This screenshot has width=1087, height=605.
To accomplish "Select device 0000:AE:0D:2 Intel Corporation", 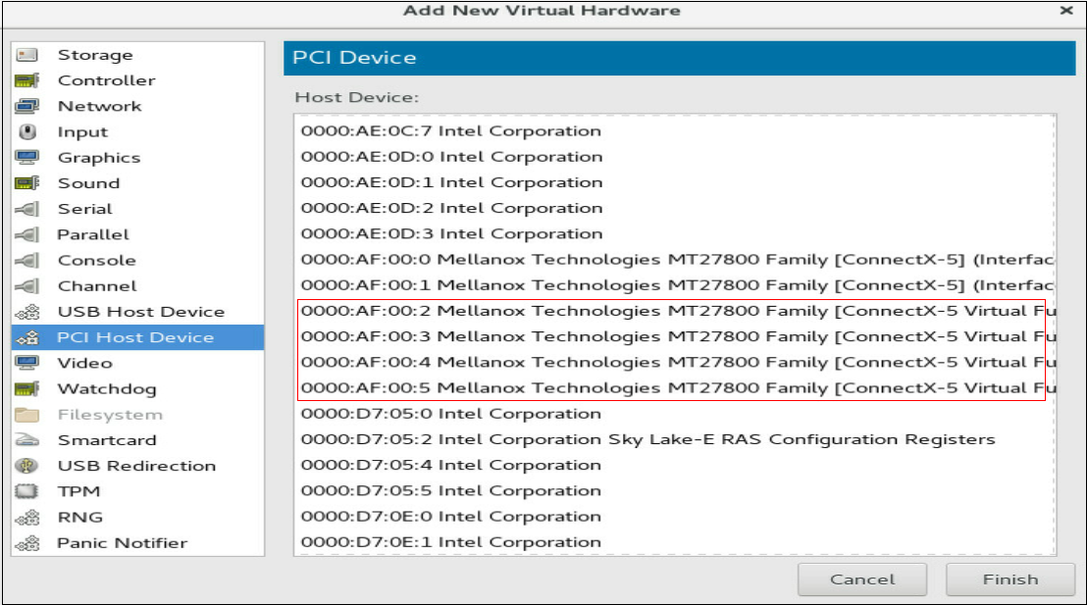I will pos(675,208).
